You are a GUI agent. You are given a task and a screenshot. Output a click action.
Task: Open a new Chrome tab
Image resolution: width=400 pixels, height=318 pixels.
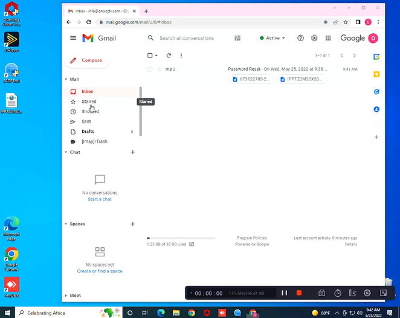[146, 11]
